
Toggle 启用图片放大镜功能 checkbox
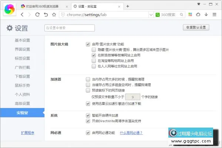(88, 44)
